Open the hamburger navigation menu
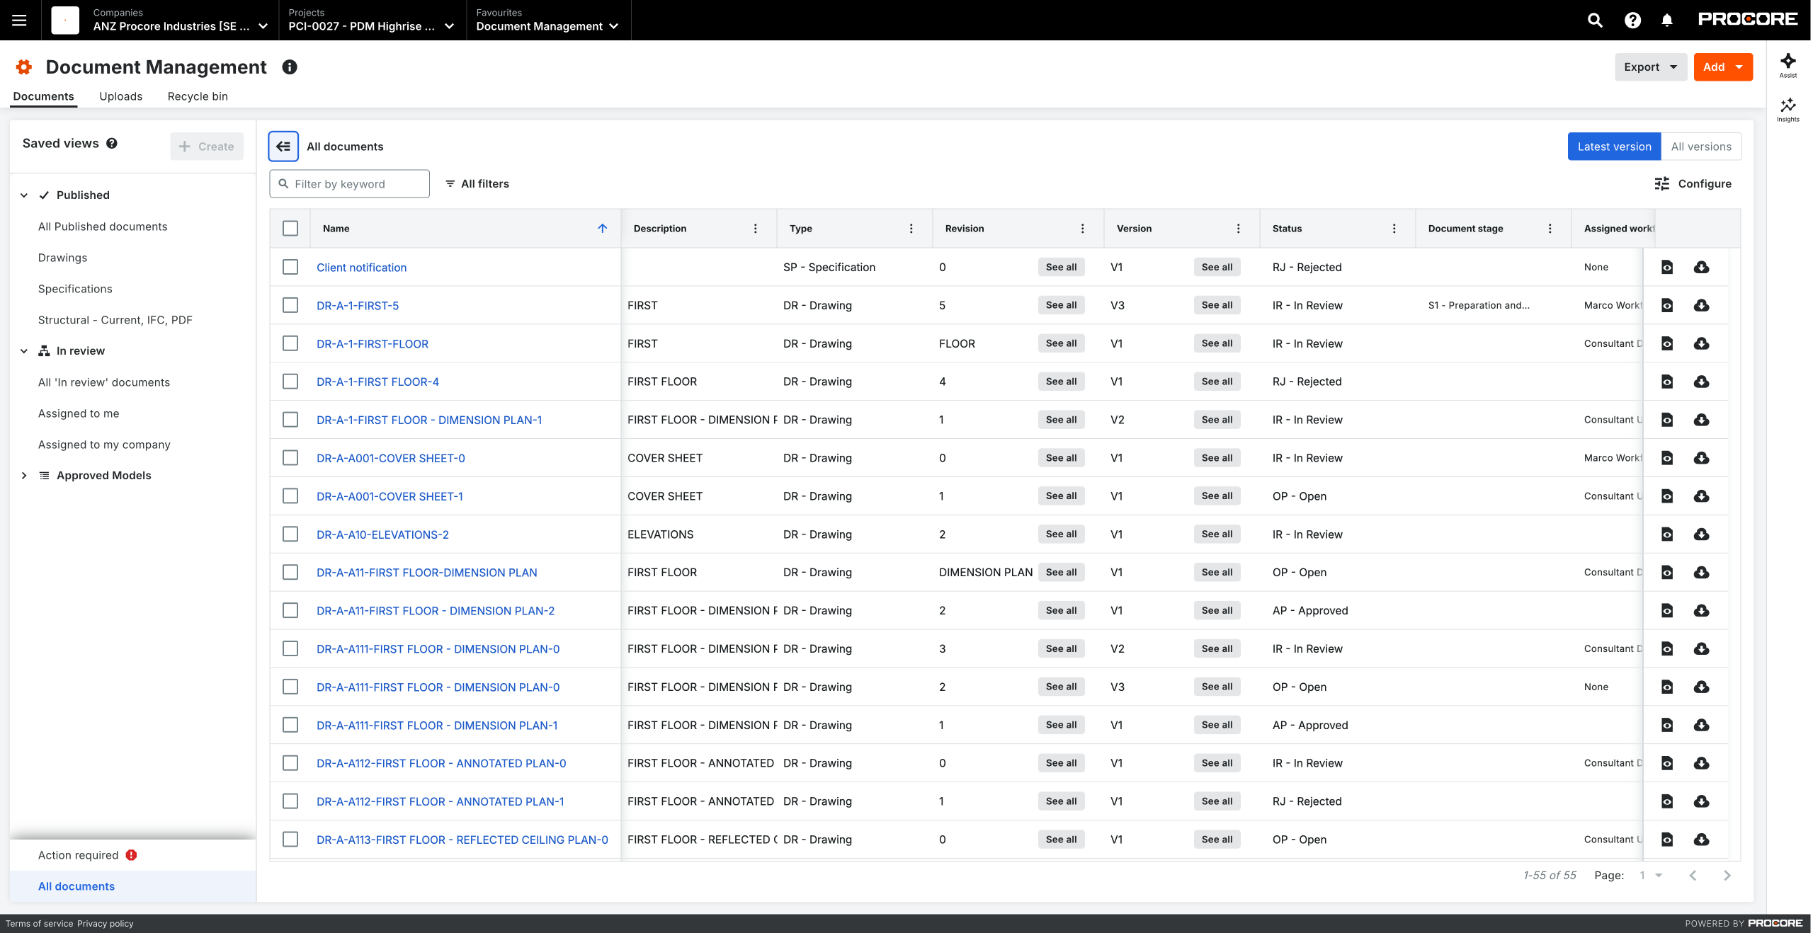 click(x=20, y=20)
